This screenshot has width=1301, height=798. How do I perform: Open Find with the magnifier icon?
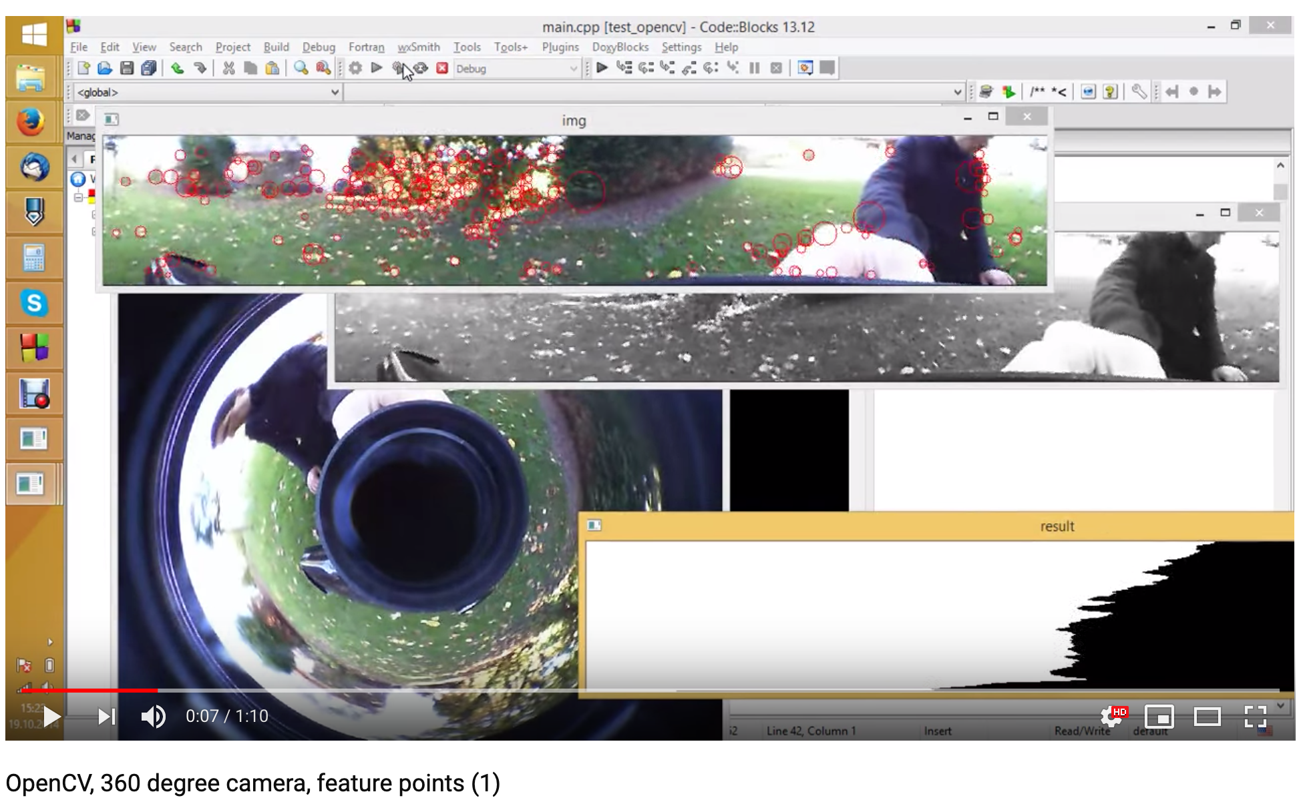tap(301, 68)
